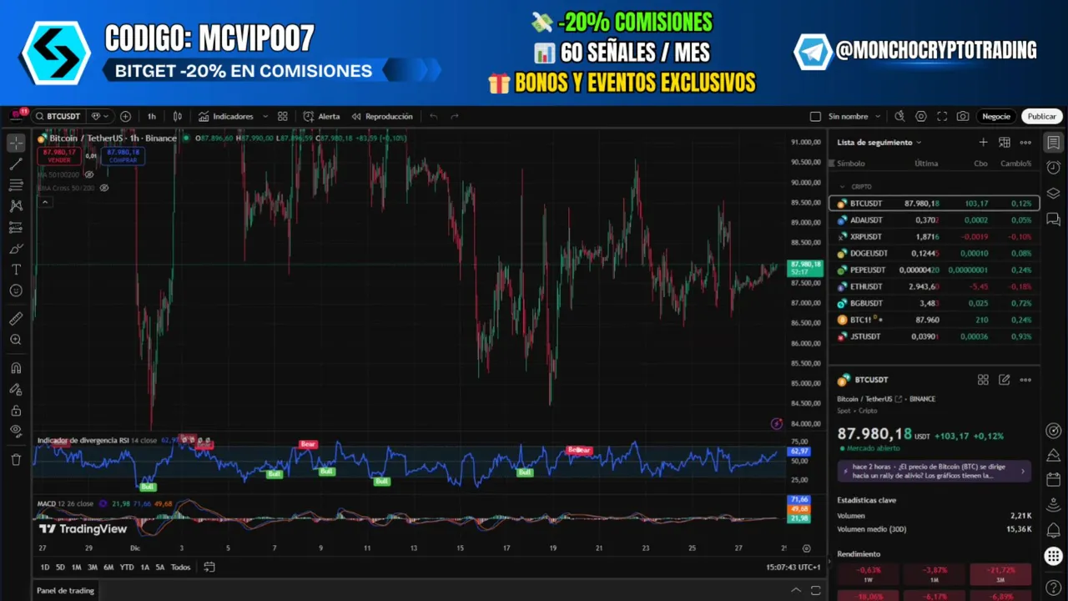Toggle the watchlist panel sidebar button
Image resolution: width=1068 pixels, height=601 pixels.
coord(1053,143)
